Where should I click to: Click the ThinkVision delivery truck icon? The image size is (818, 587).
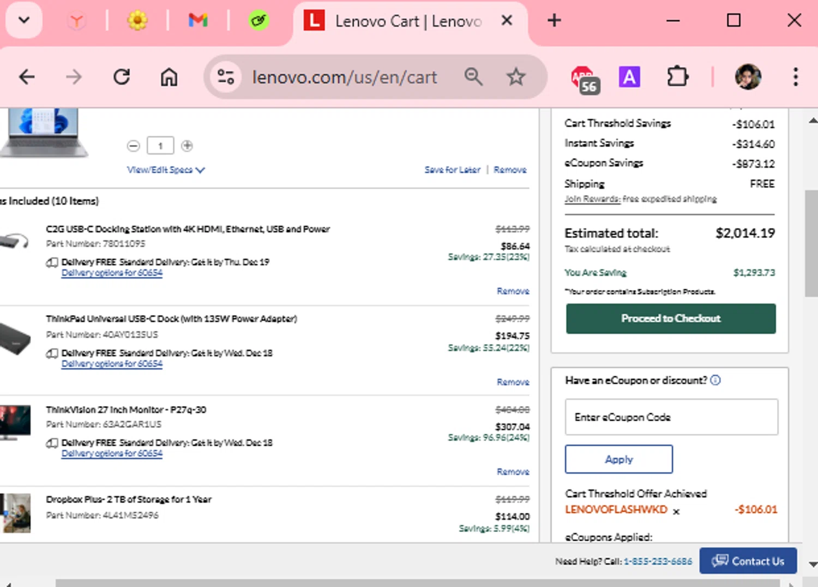52,443
